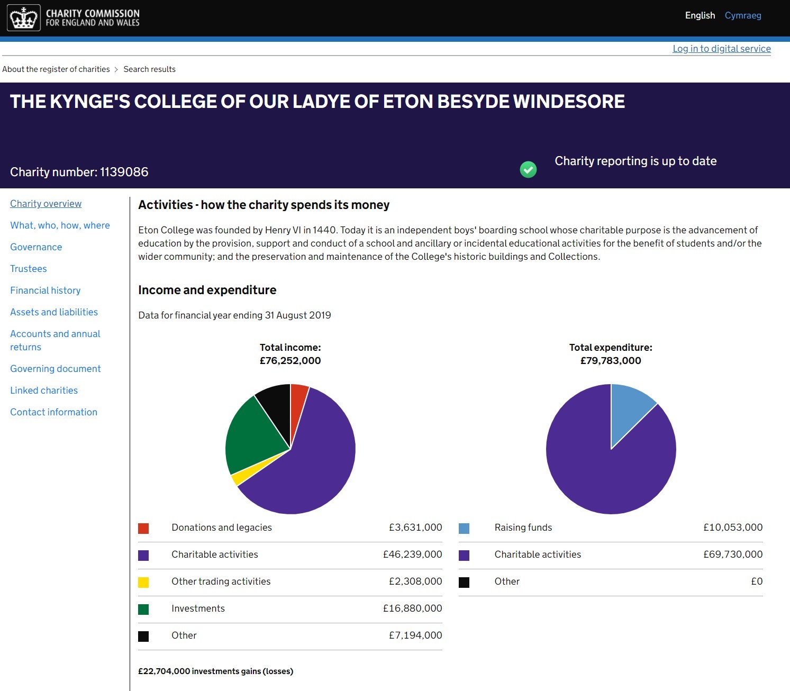The height and width of the screenshot is (691, 790).
Task: Click blue Raising funds legend swatch
Action: [464, 529]
